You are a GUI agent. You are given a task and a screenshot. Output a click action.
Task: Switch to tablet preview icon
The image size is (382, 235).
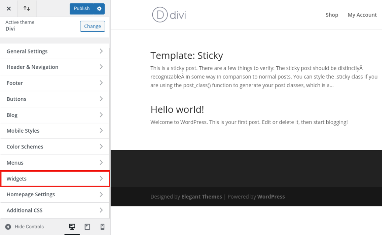click(87, 227)
